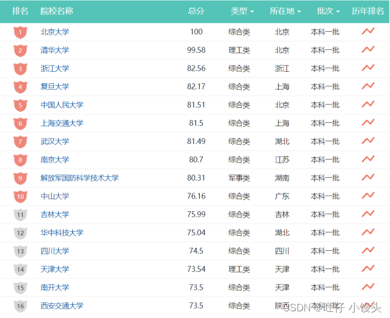Select the 广东 location cell
Viewport: 390px width, 318px height.
tap(282, 196)
